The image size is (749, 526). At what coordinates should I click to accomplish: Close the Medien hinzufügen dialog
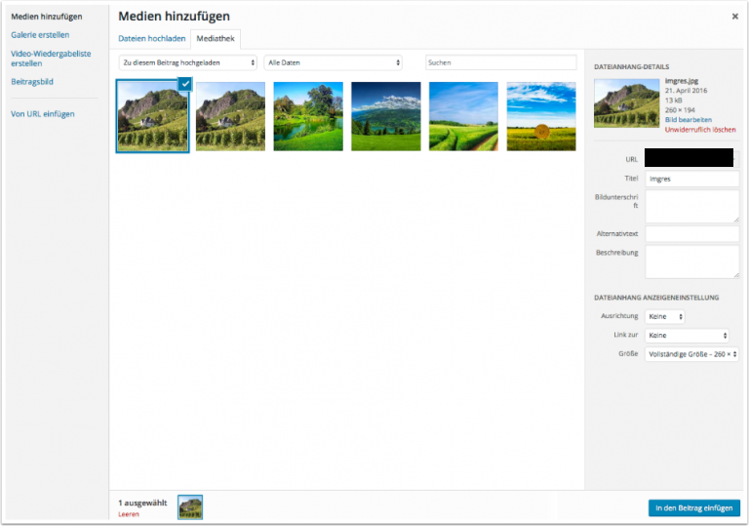tap(734, 17)
